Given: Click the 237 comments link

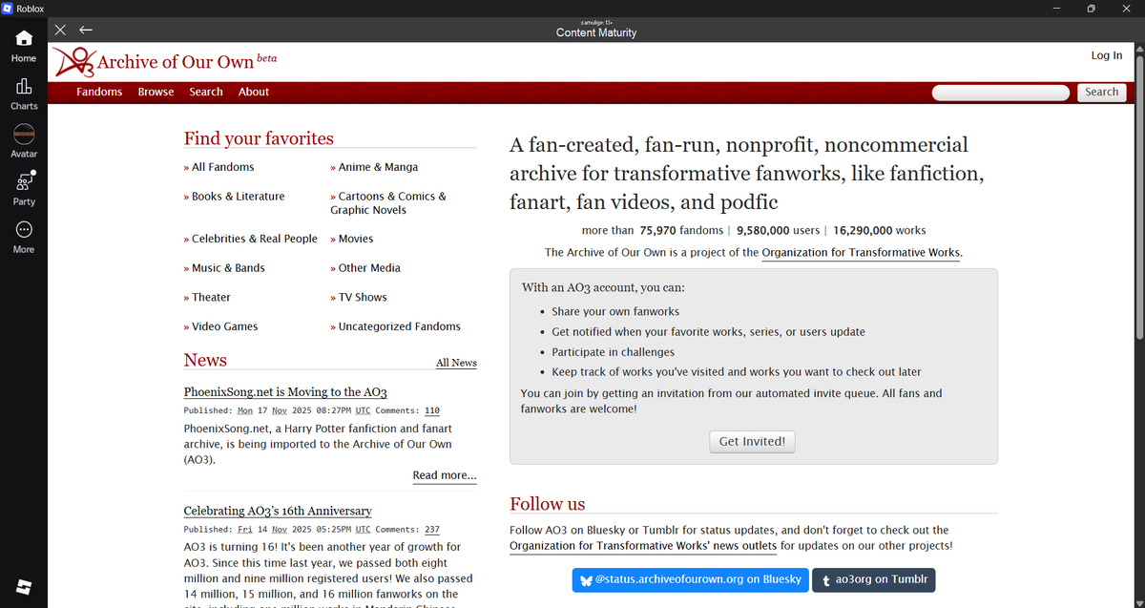Looking at the screenshot, I should (431, 529).
